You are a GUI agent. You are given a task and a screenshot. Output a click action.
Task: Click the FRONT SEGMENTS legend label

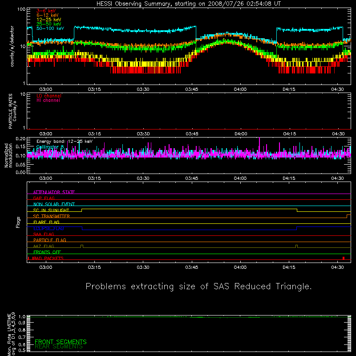[61, 342]
